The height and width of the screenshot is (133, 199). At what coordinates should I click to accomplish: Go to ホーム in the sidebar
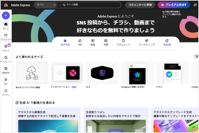coord(6,26)
